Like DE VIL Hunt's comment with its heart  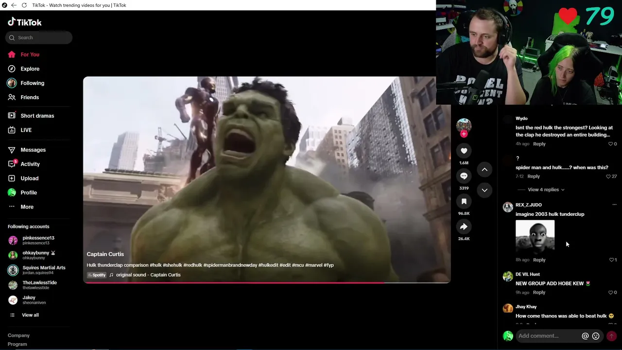pyautogui.click(x=611, y=293)
